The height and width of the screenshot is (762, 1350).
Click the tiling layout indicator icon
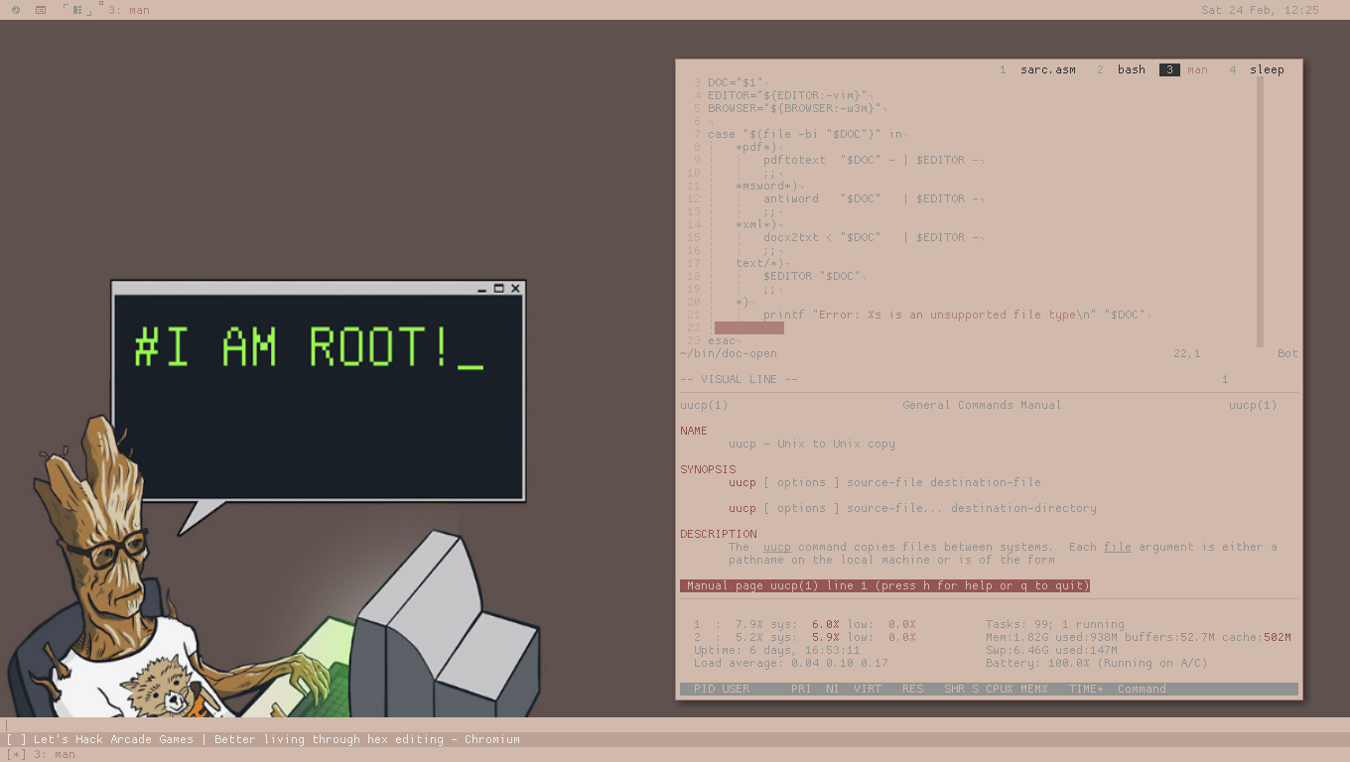tap(77, 10)
